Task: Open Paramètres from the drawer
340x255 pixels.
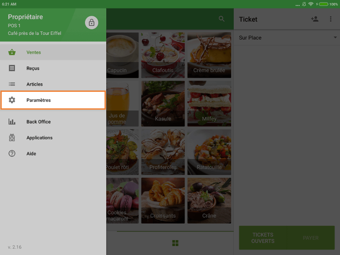Action: point(53,100)
